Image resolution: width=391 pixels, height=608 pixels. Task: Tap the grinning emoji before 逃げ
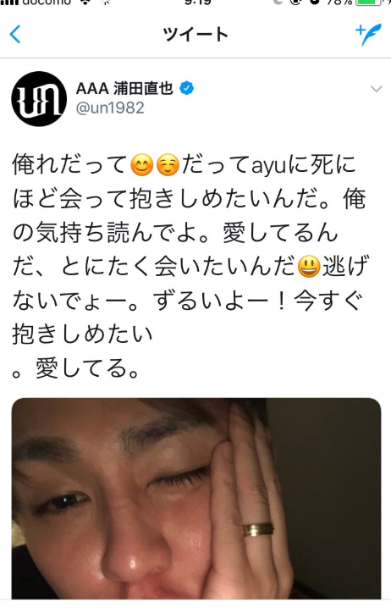309,267
